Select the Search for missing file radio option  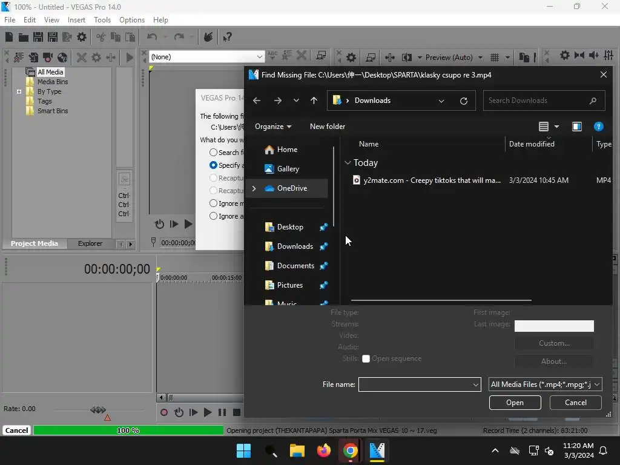click(213, 152)
